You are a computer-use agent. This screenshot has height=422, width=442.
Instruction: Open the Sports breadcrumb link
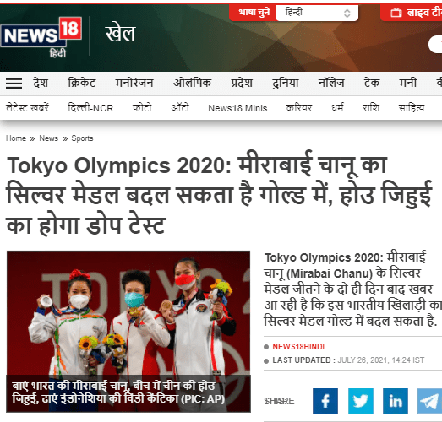[82, 138]
